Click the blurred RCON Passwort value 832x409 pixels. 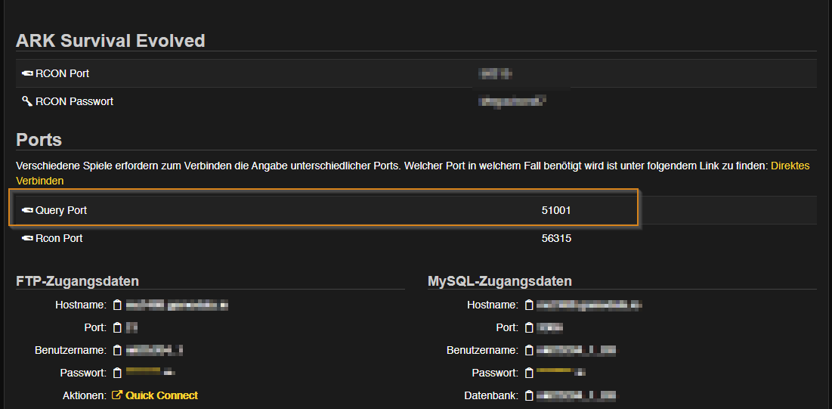tap(512, 101)
